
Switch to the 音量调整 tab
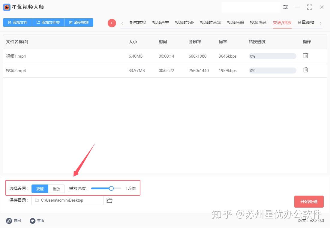point(306,22)
